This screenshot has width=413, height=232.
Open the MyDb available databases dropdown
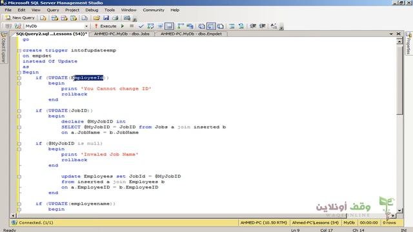[86, 26]
